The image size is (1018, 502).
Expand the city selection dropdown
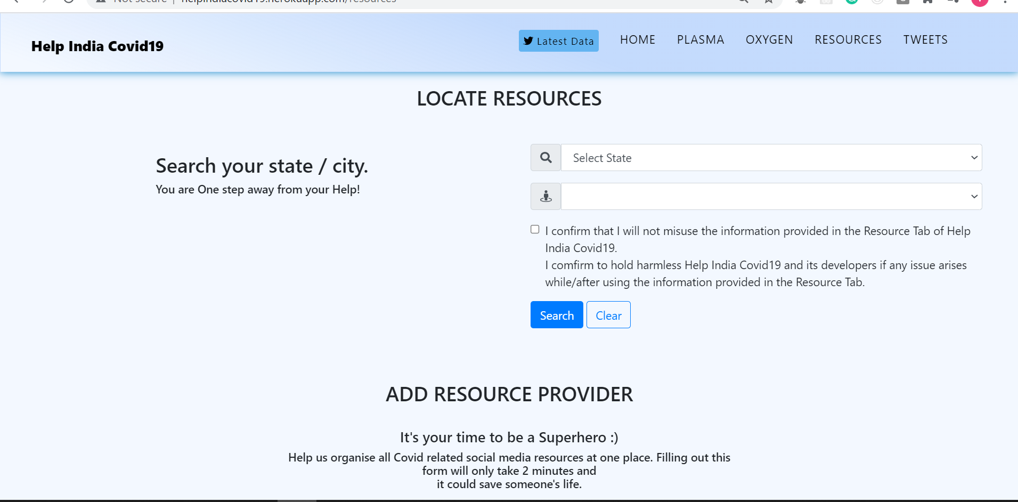[772, 196]
